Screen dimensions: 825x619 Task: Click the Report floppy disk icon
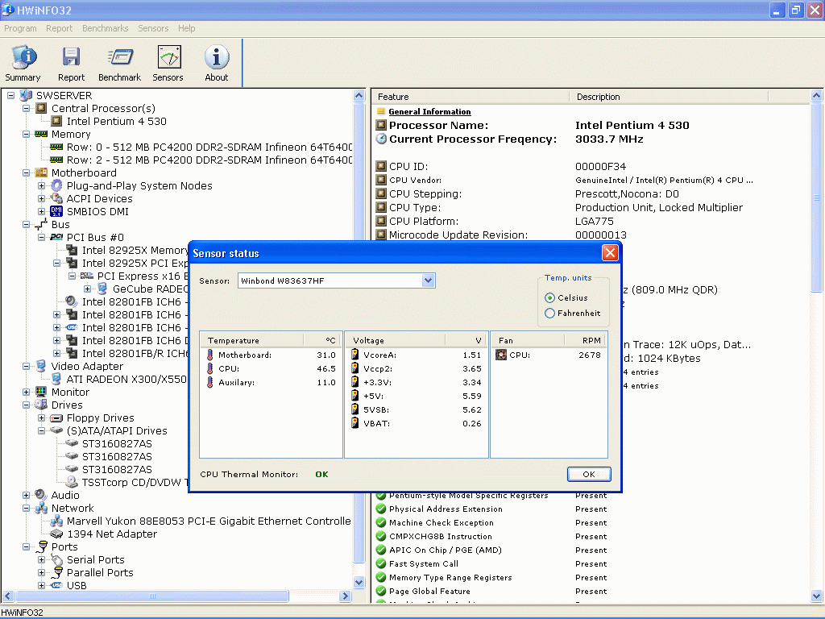(71, 58)
